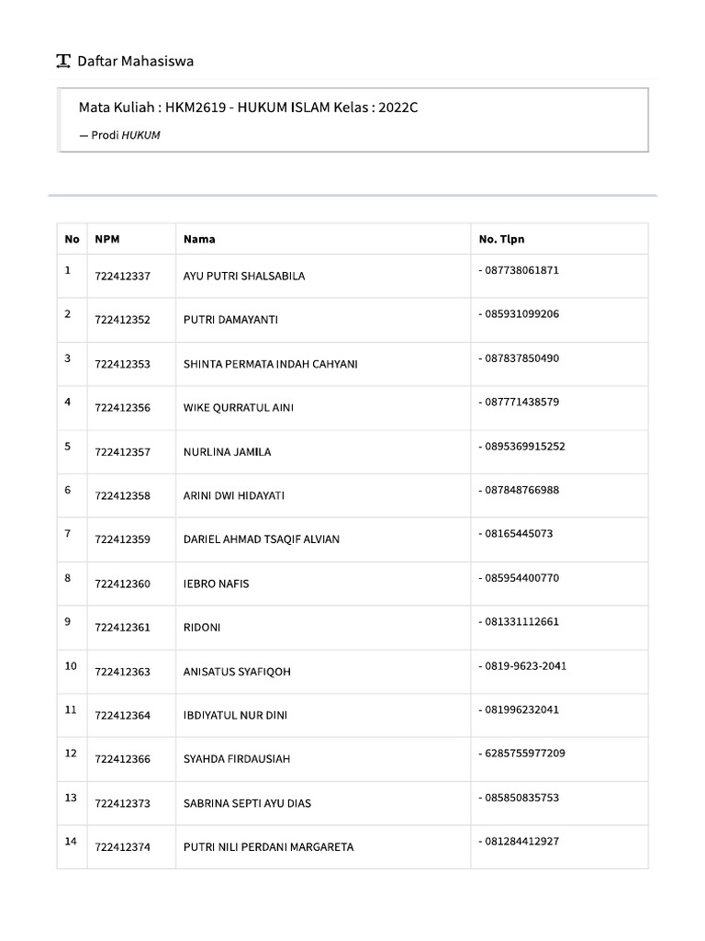
Task: Click the NPM column header
Action: (x=106, y=239)
